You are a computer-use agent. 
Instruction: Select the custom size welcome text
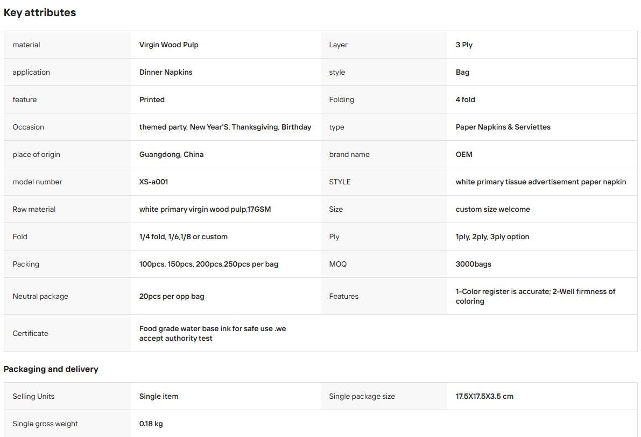[x=492, y=209]
